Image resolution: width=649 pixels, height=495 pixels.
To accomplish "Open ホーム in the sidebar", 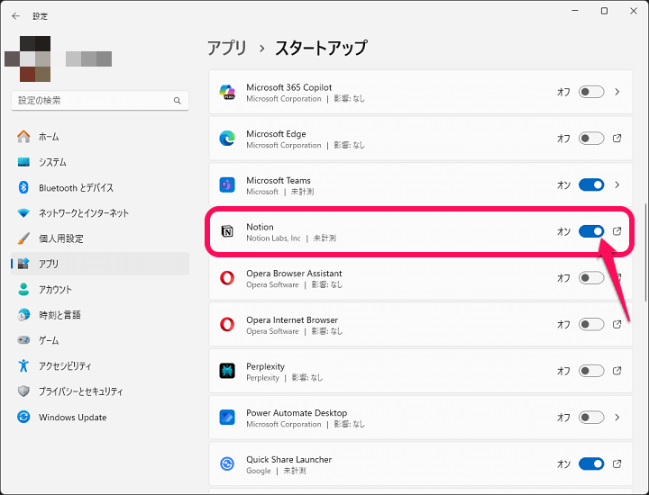I will click(x=100, y=137).
